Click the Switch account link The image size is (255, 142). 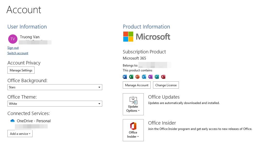(x=18, y=53)
